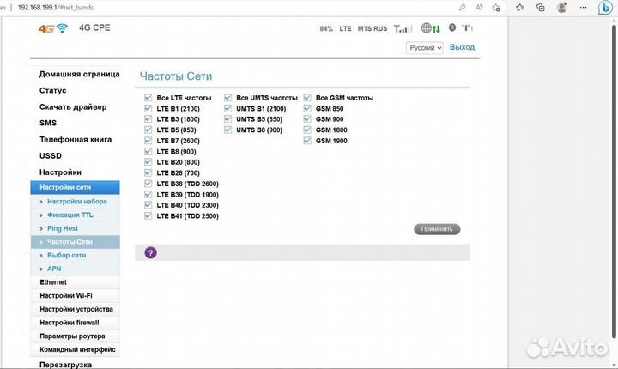Click the 4G Wi-Fi logo
This screenshot has width=618, height=369.
[x=52, y=28]
